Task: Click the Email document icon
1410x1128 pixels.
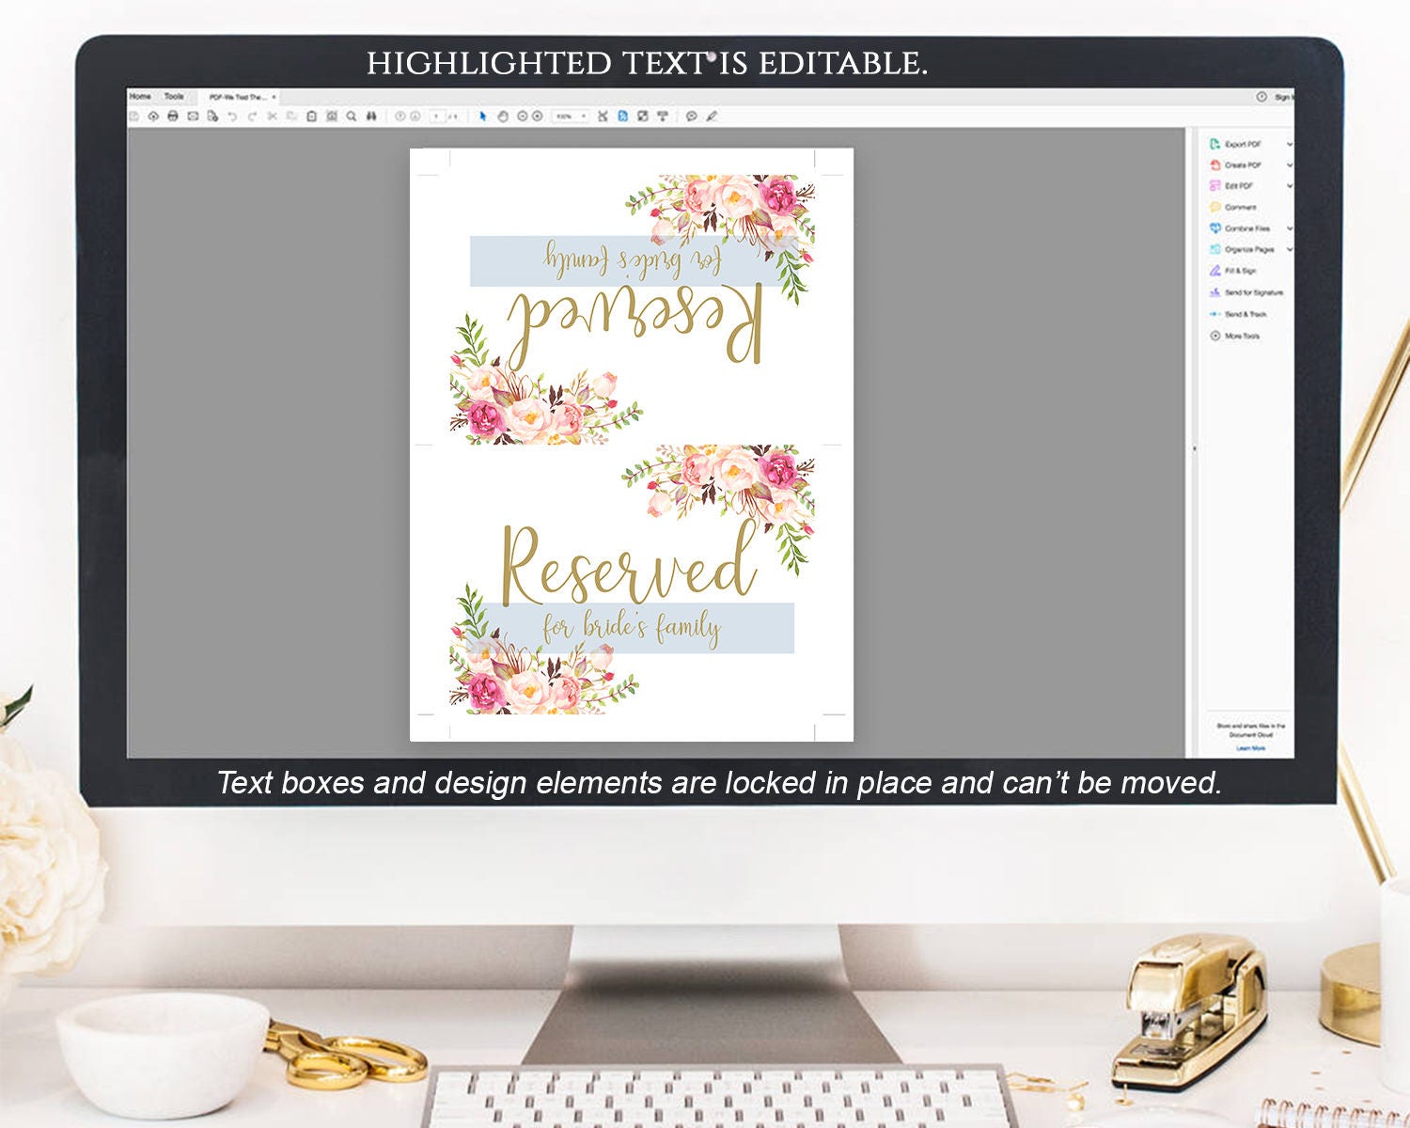Action: (192, 115)
